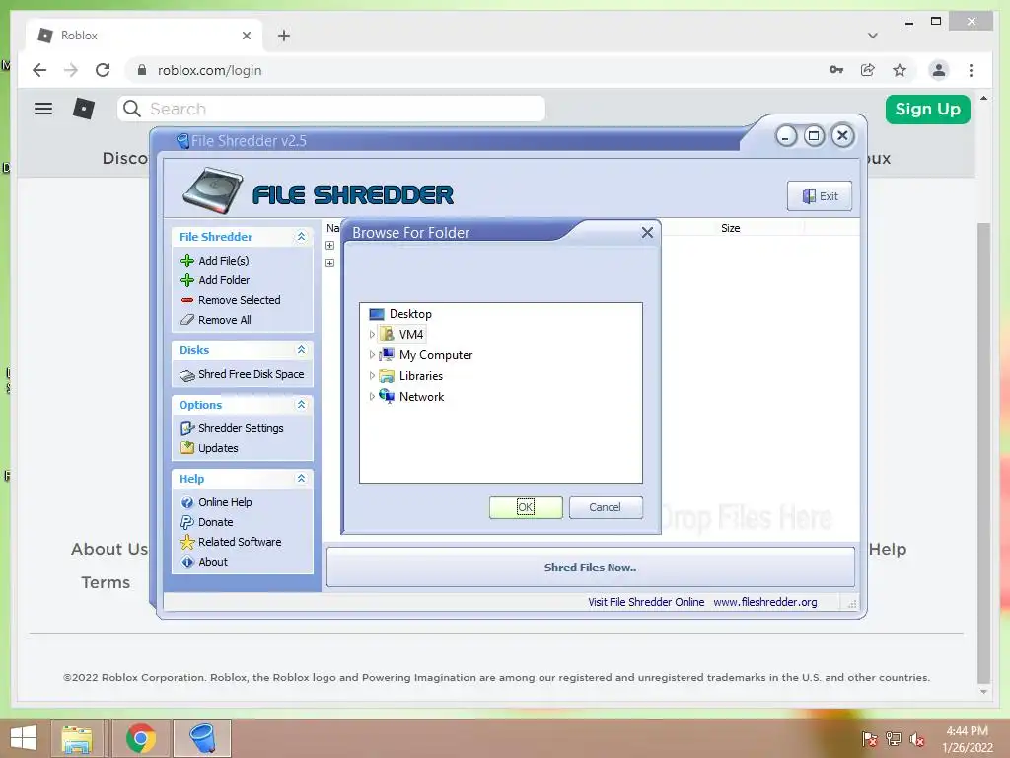Open the Windows Start menu

click(24, 738)
